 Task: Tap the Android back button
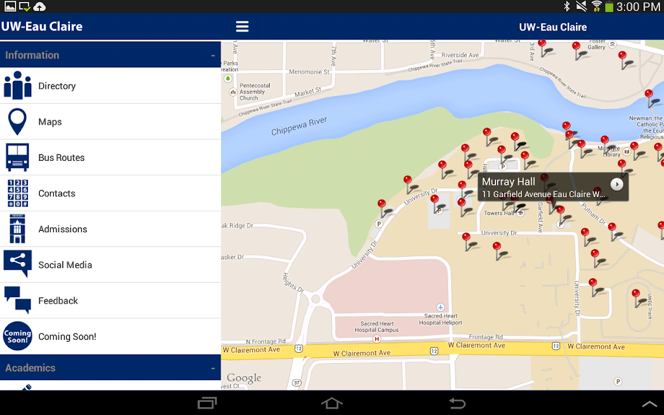[x=457, y=403]
